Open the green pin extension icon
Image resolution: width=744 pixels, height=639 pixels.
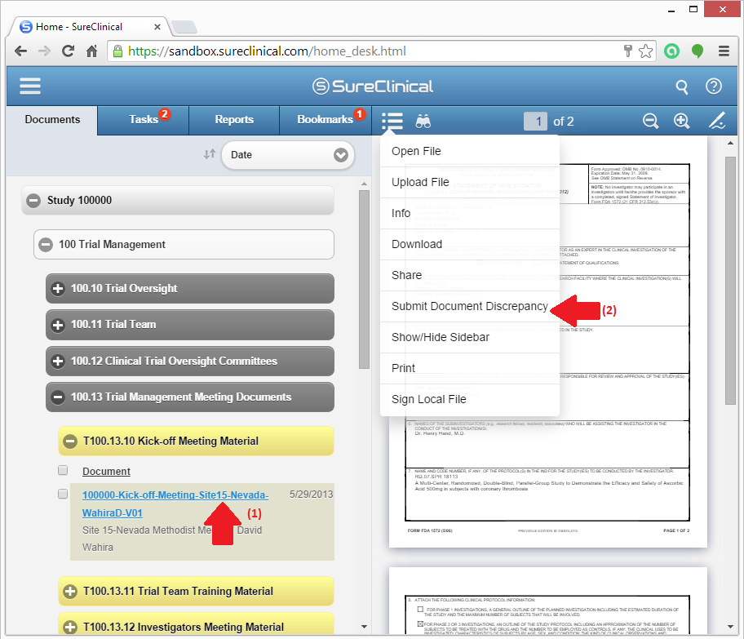pyautogui.click(x=697, y=51)
